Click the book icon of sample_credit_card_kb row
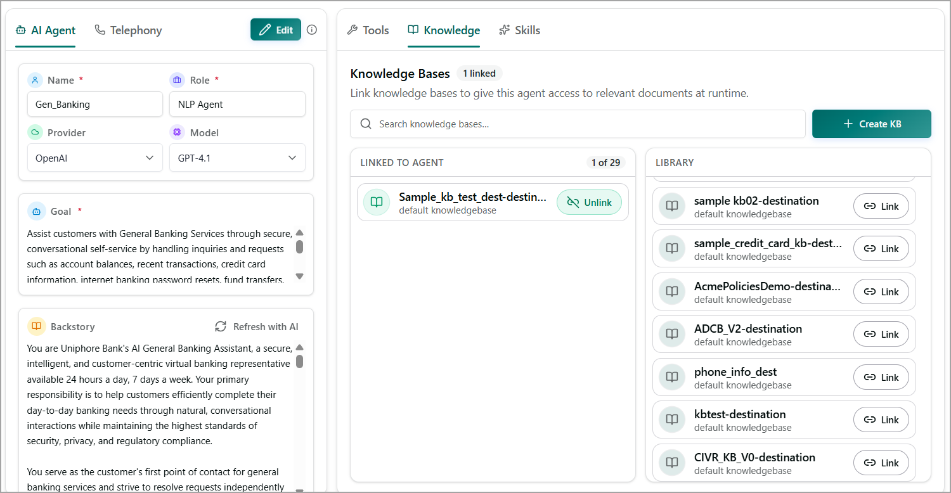 click(x=672, y=248)
